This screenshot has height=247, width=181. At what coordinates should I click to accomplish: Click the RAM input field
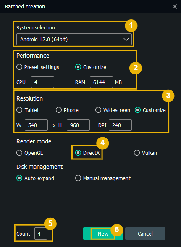[101, 82]
